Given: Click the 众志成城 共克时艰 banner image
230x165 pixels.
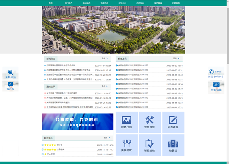Looking at the screenshot, I should (77, 122).
